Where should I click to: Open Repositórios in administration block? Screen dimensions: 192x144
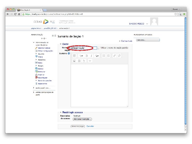pyautogui.click(x=42, y=84)
